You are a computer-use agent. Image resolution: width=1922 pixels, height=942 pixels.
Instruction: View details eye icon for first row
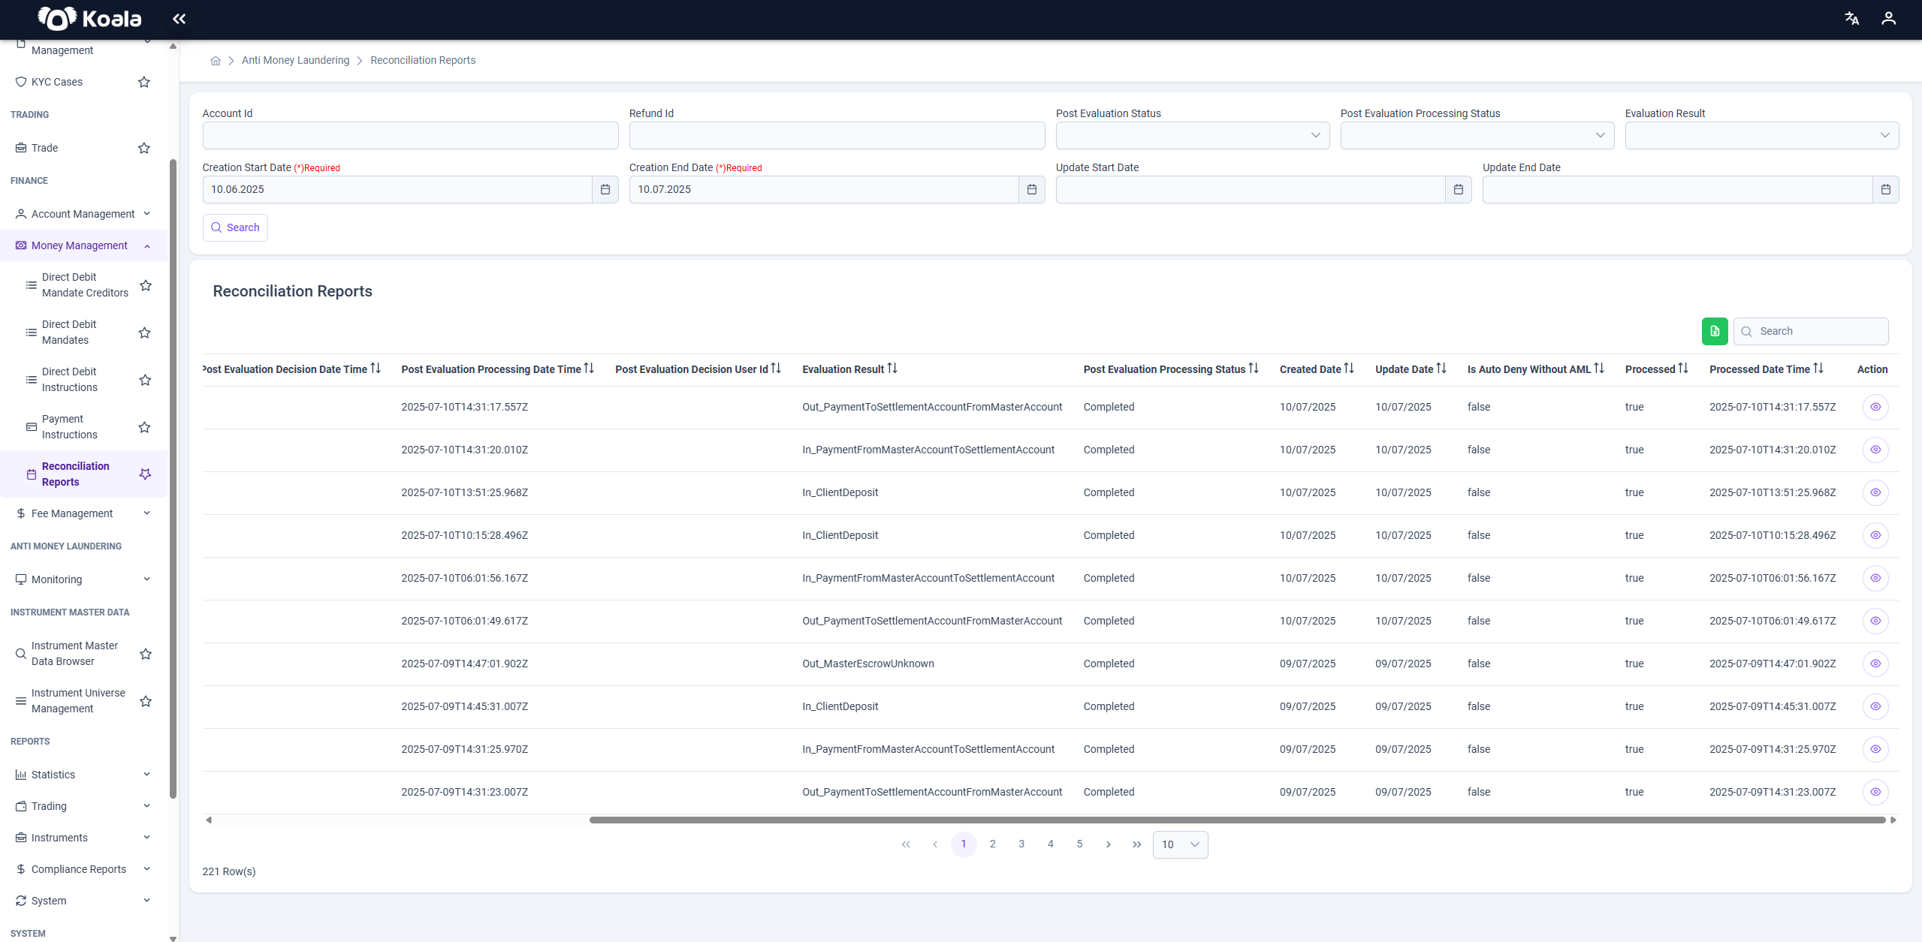point(1875,407)
